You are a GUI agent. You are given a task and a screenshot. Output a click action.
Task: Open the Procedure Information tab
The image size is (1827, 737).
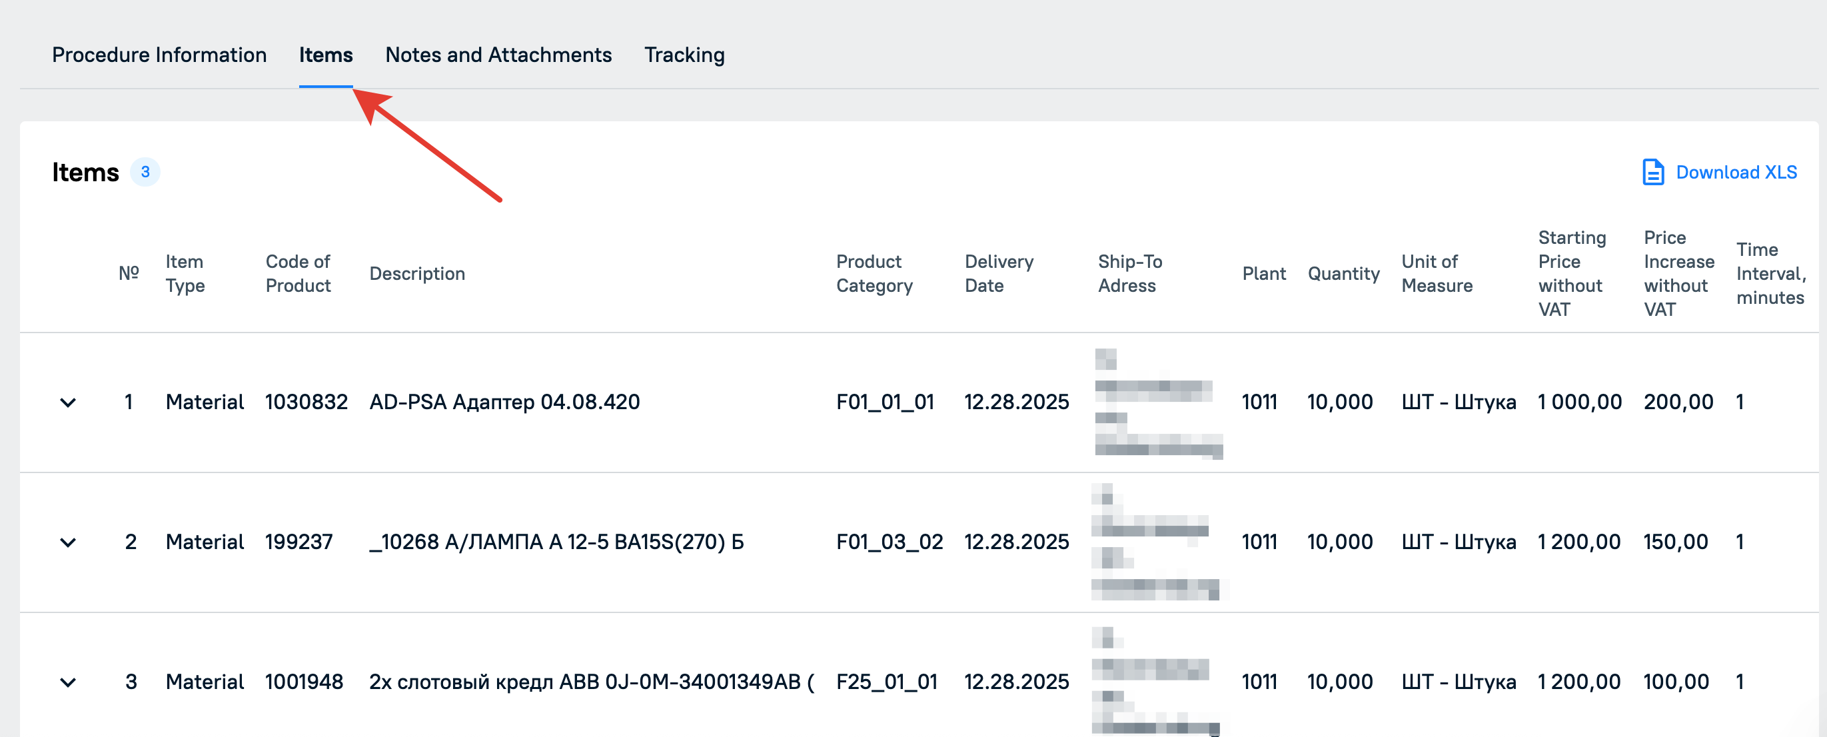point(159,55)
